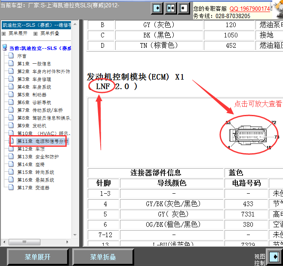Click the page icon beside 第3章 车身修理
Viewport: 283px width, 266px height.
tap(11, 79)
